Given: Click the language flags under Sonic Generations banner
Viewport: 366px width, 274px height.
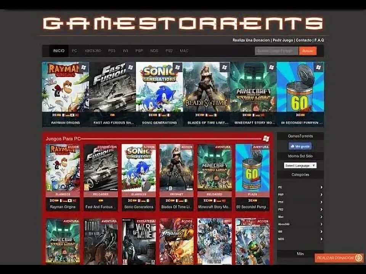Looking at the screenshot, I should point(159,115).
